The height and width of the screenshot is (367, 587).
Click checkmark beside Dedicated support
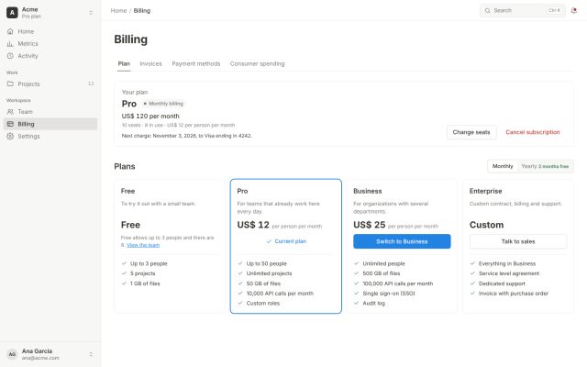click(x=472, y=284)
